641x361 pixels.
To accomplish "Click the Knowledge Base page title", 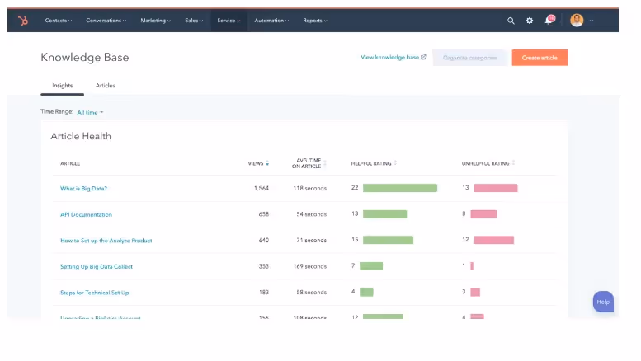I will [x=85, y=57].
